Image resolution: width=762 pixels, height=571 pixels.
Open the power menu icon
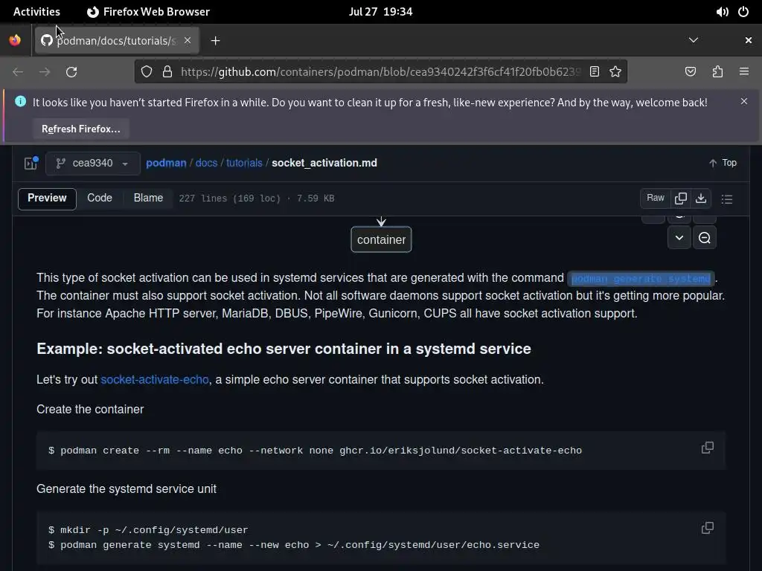pos(743,12)
